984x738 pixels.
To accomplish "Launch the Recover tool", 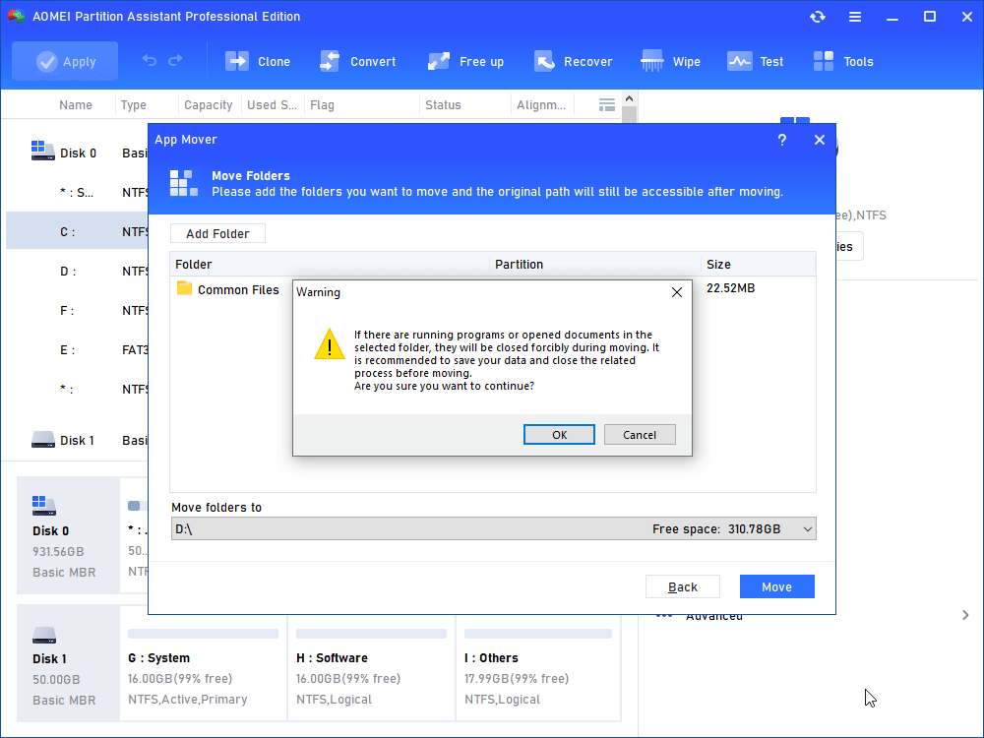I will click(x=544, y=61).
